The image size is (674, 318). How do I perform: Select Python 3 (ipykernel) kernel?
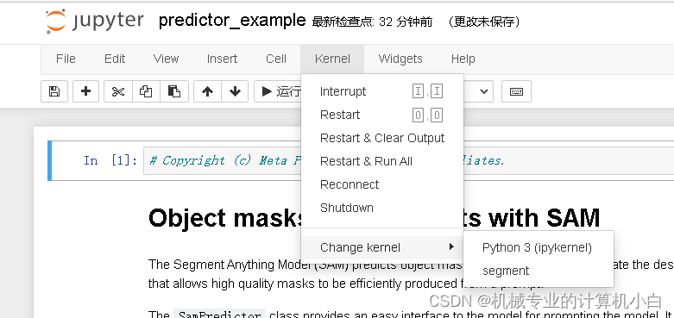click(538, 247)
